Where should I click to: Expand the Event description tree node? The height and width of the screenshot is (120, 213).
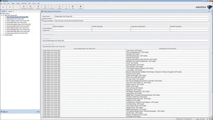click(4, 24)
